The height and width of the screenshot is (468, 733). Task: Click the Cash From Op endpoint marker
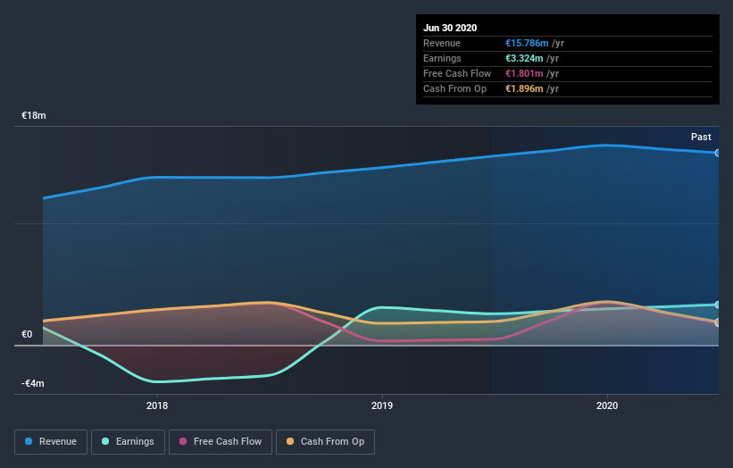point(717,322)
